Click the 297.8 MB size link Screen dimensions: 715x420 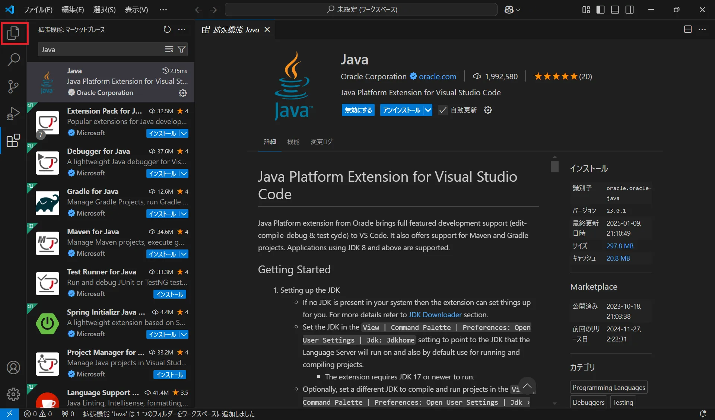pos(620,246)
